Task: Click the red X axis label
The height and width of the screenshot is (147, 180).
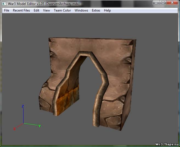Action: [x=15, y=129]
